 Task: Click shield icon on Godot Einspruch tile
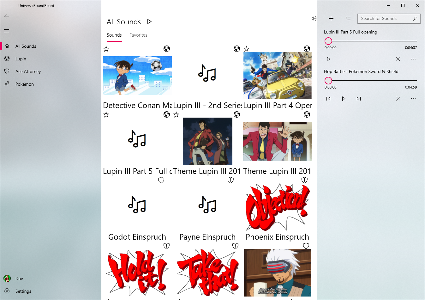pos(161,180)
